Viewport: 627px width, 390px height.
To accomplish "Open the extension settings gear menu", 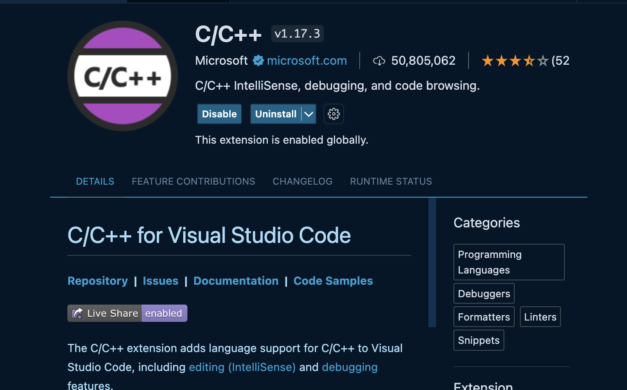I will click(x=334, y=114).
